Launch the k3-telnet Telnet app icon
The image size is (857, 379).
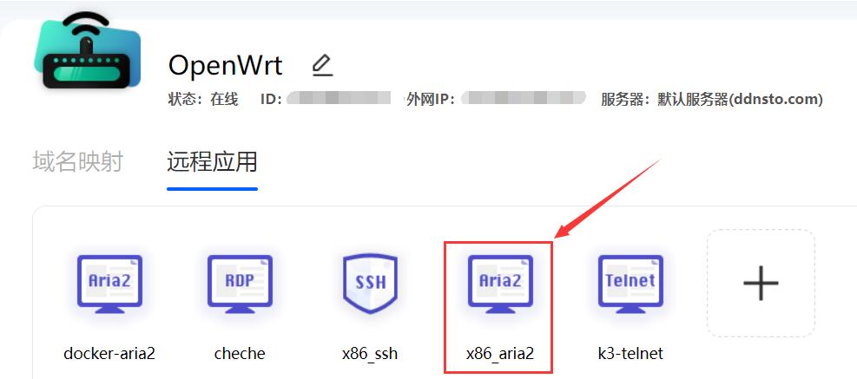click(x=630, y=284)
